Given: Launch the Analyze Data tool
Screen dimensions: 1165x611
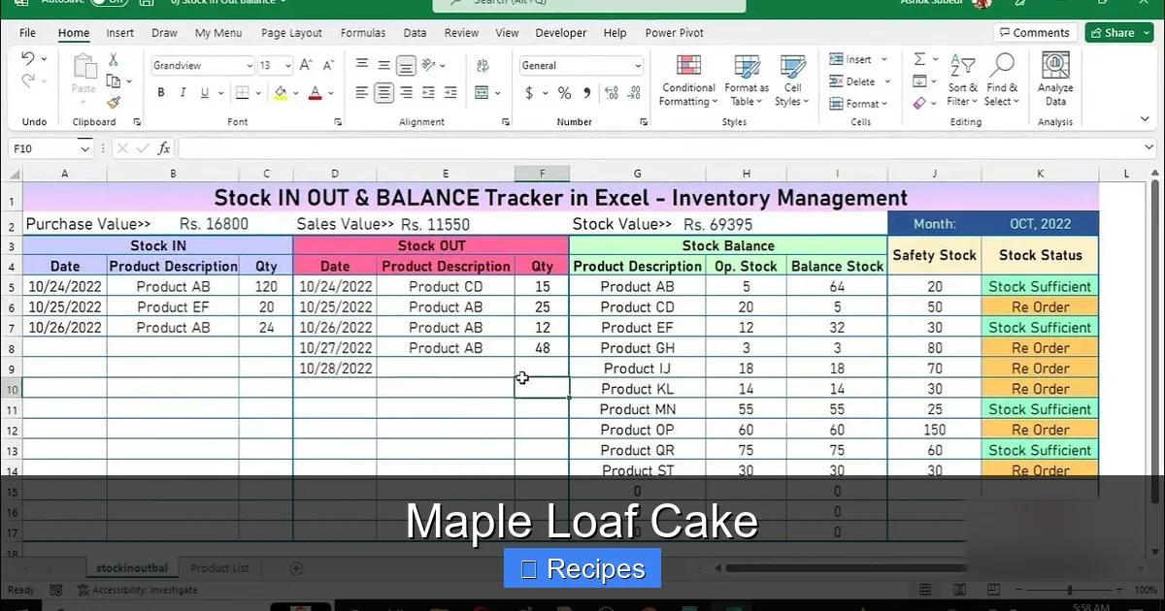Looking at the screenshot, I should pyautogui.click(x=1055, y=80).
